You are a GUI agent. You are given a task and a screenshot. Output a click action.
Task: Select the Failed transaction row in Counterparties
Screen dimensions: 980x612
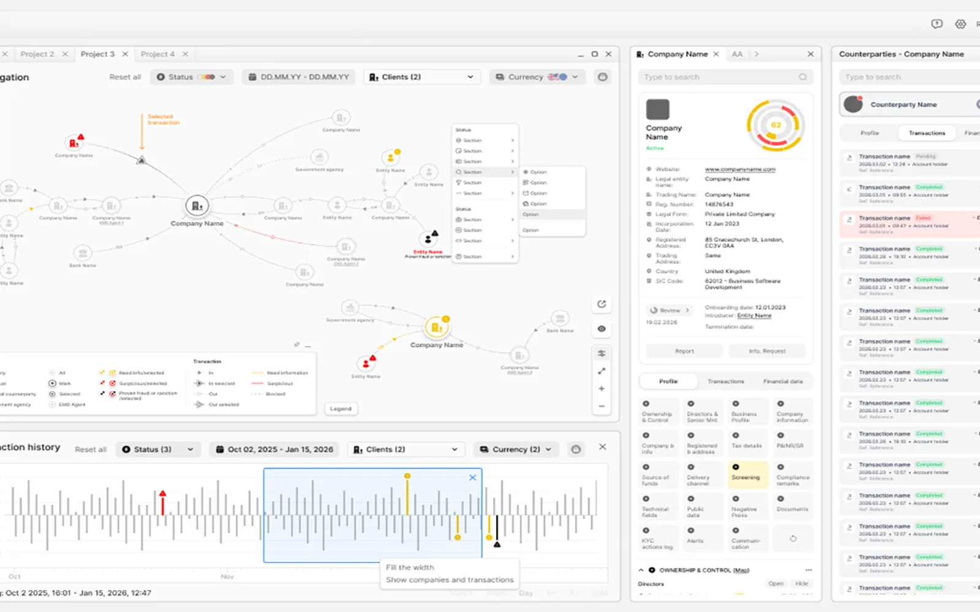tap(910, 223)
